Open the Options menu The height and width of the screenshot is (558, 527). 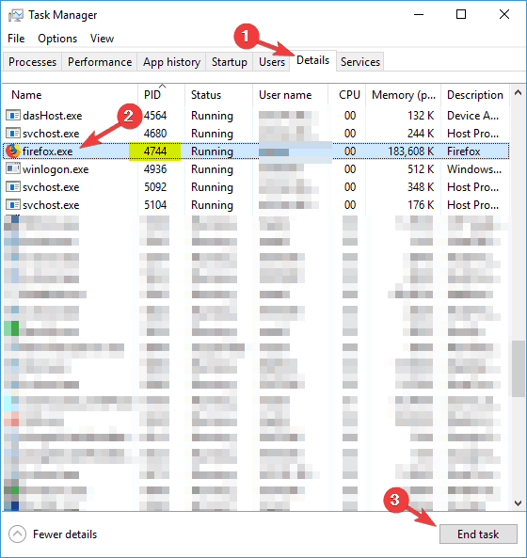tap(57, 39)
